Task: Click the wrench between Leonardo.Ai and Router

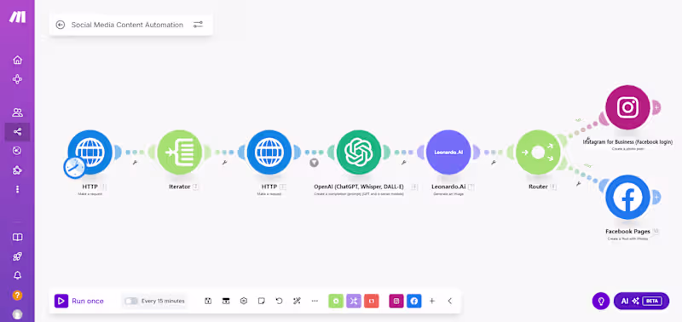Action: coord(494,163)
